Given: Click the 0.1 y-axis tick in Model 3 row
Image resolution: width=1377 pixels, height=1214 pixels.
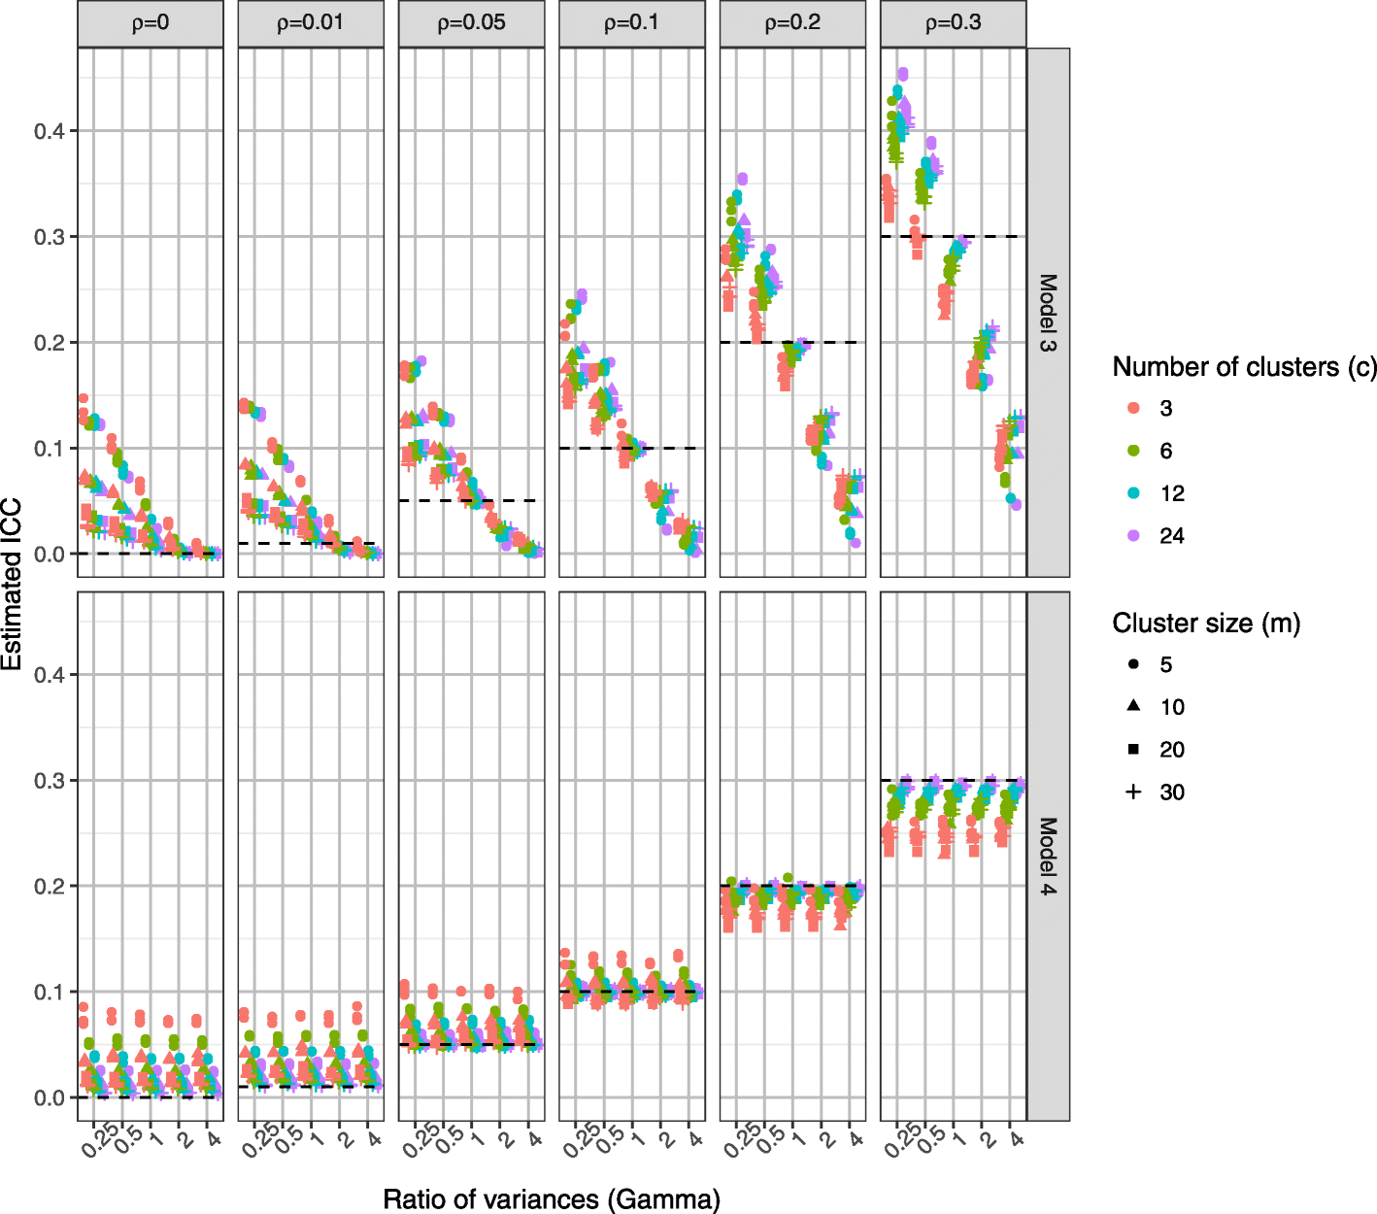Looking at the screenshot, I should tap(50, 449).
